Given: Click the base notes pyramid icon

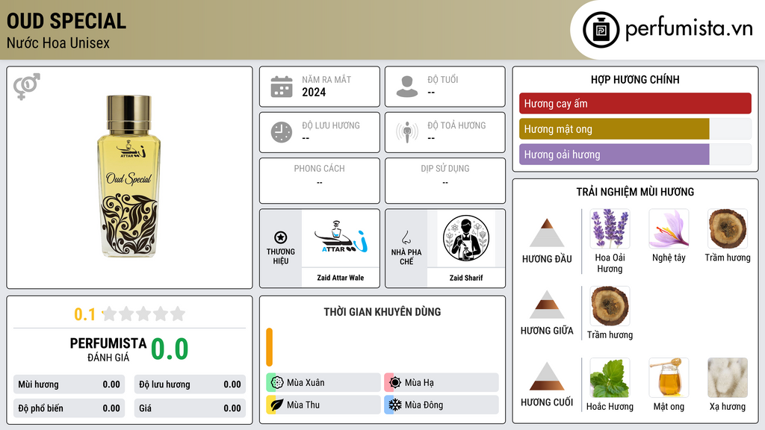Looking at the screenshot, I should [547, 376].
